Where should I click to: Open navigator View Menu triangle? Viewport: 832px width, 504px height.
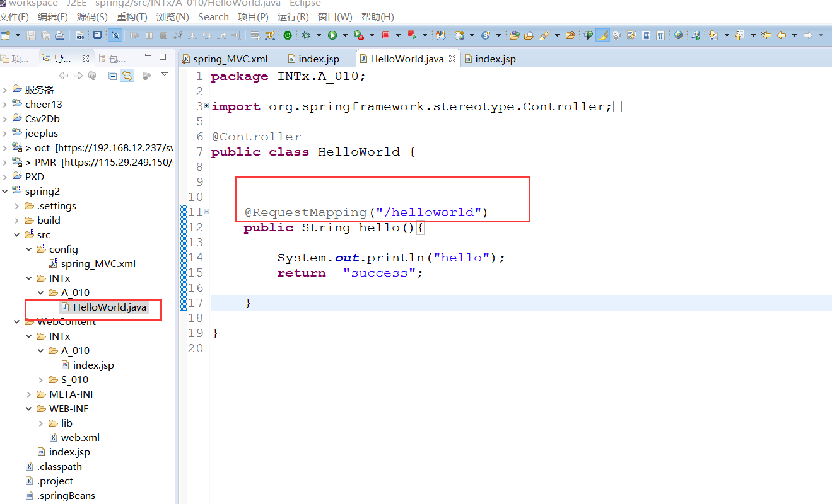click(x=165, y=74)
